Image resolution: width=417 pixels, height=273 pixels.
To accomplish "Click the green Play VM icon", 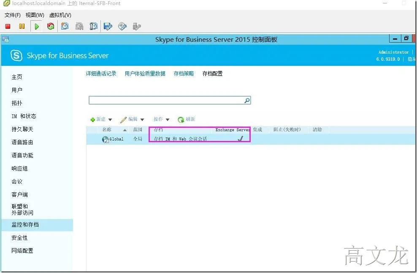I will point(37,26).
